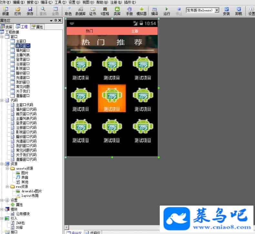Open the 发布版(Release) build dropdown

pyautogui.click(x=217, y=10)
